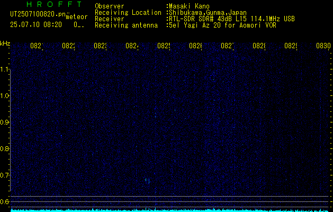This screenshot has height=212, width=333.
Task: Click the green HROFFT title text
Action: click(x=55, y=4)
